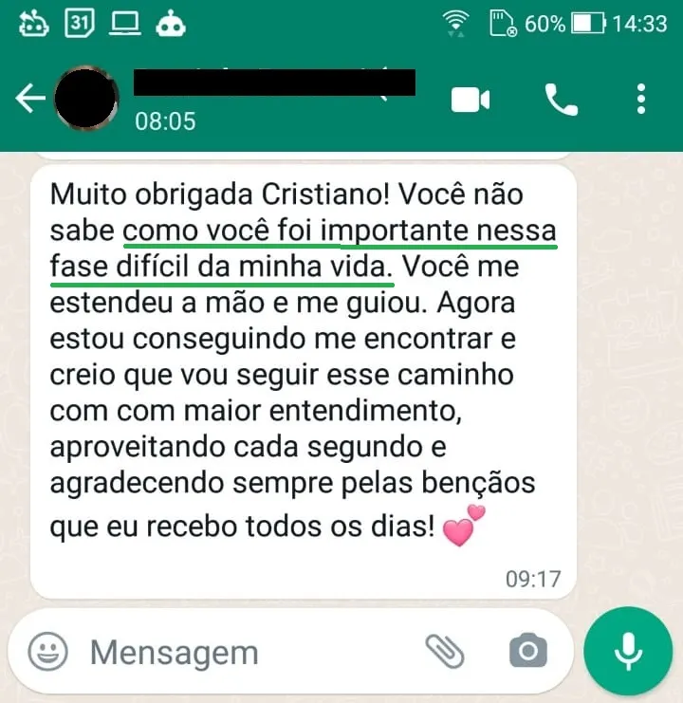Open the camera from the message bar
This screenshot has width=683, height=703.
click(528, 651)
